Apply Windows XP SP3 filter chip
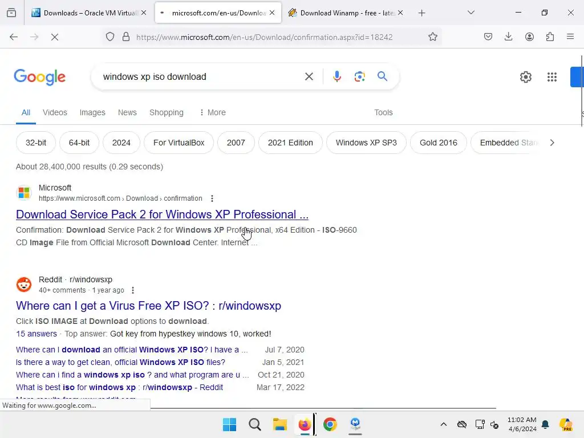Screen dimensions: 584x438 coord(366,143)
